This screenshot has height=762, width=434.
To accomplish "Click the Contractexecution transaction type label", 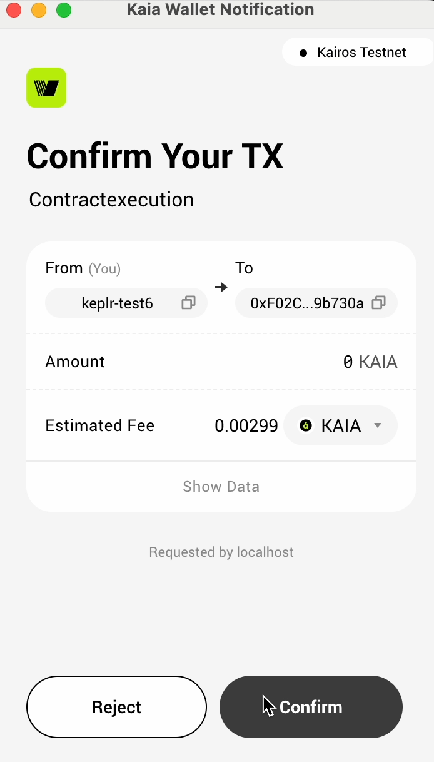I will (111, 200).
